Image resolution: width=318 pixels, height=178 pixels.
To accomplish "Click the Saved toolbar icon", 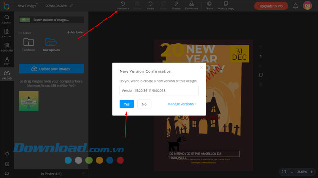I will (x=137, y=6).
